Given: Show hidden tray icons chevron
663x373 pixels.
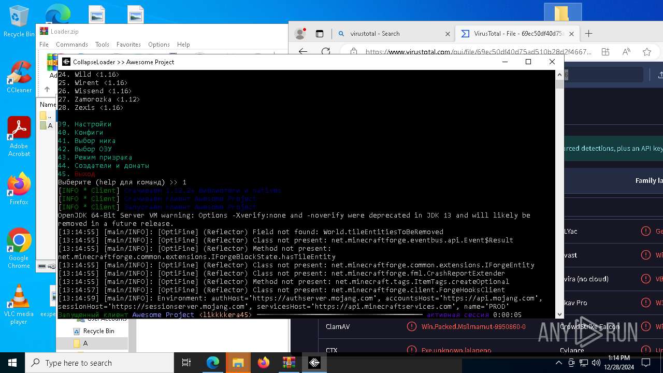Looking at the screenshot, I should (559, 363).
